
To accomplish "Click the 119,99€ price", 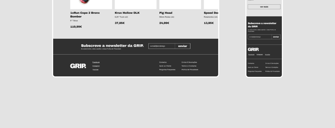I will pos(76,27).
